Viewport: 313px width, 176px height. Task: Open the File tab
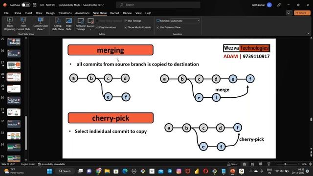pyautogui.click(x=6, y=13)
